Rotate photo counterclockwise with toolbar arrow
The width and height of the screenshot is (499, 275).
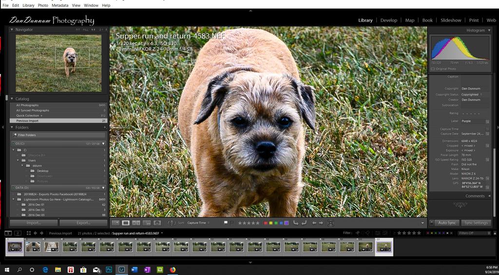tap(295, 223)
